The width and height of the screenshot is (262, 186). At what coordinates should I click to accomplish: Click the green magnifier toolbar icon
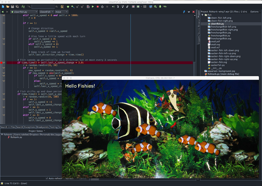point(155,7)
